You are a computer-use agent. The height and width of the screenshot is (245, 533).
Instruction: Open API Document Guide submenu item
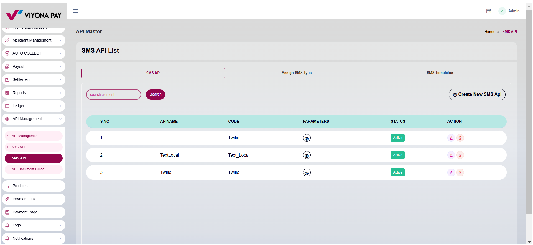(34, 169)
